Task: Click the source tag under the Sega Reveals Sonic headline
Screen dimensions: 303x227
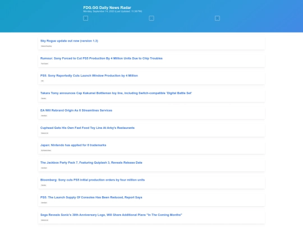Action: (44, 220)
